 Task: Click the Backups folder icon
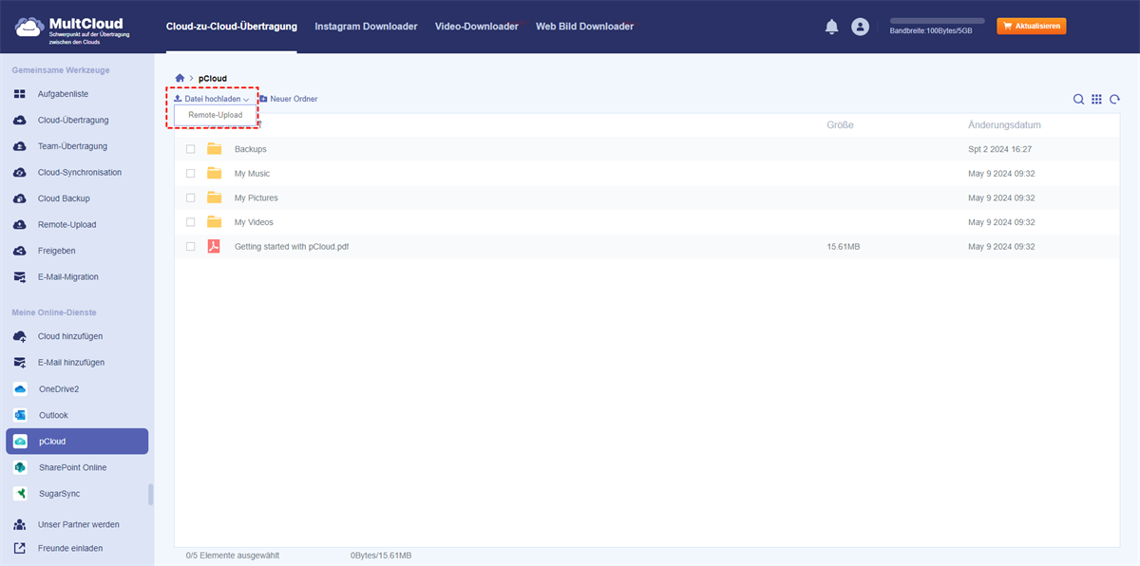click(215, 149)
